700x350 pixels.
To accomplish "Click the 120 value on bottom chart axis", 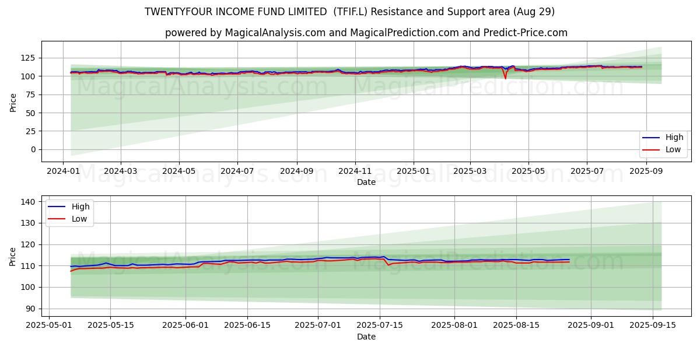I will coord(29,245).
